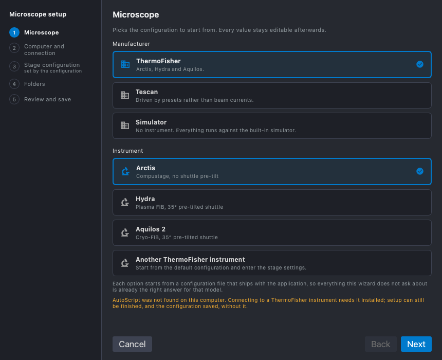Click the Arctis selected checkmark
The height and width of the screenshot is (360, 442).
(x=420, y=171)
